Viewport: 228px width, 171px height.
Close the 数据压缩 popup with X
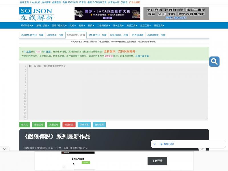click(x=154, y=144)
